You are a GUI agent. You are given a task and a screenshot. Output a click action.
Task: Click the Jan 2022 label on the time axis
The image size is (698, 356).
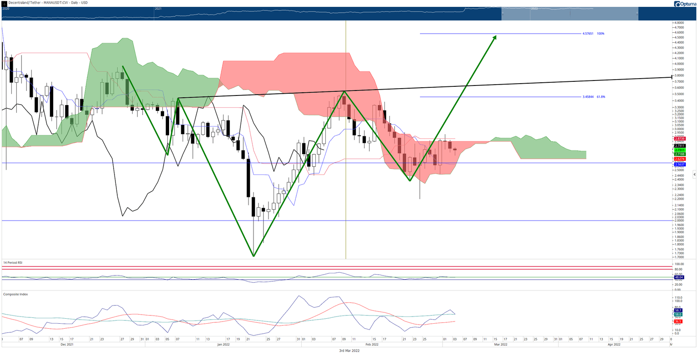point(224,345)
